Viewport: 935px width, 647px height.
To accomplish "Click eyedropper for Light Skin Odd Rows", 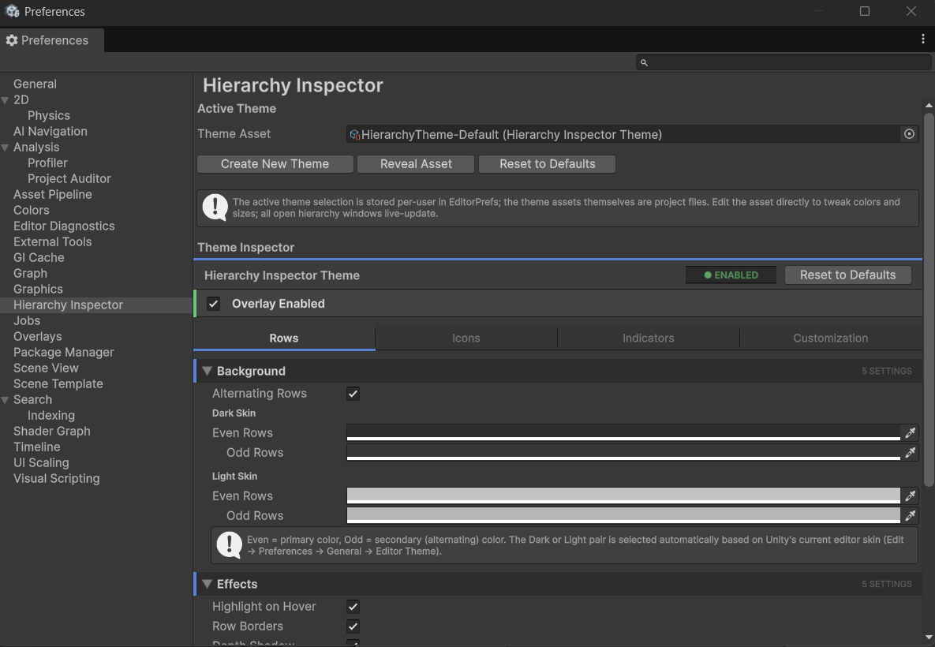I will pyautogui.click(x=910, y=516).
